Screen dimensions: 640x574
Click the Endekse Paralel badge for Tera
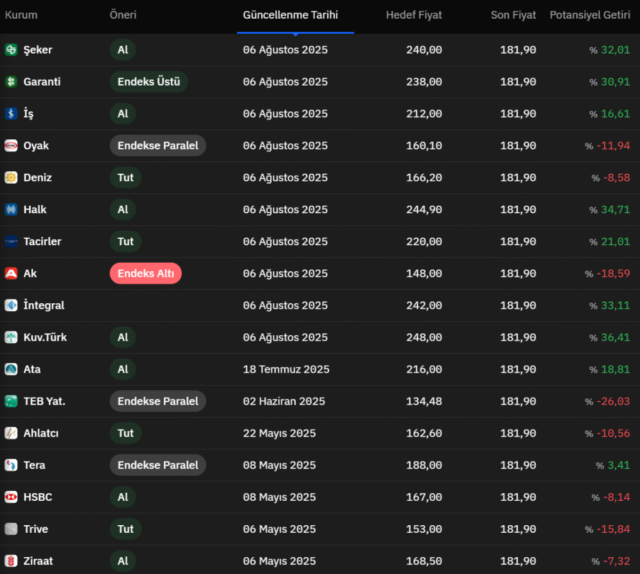click(158, 465)
